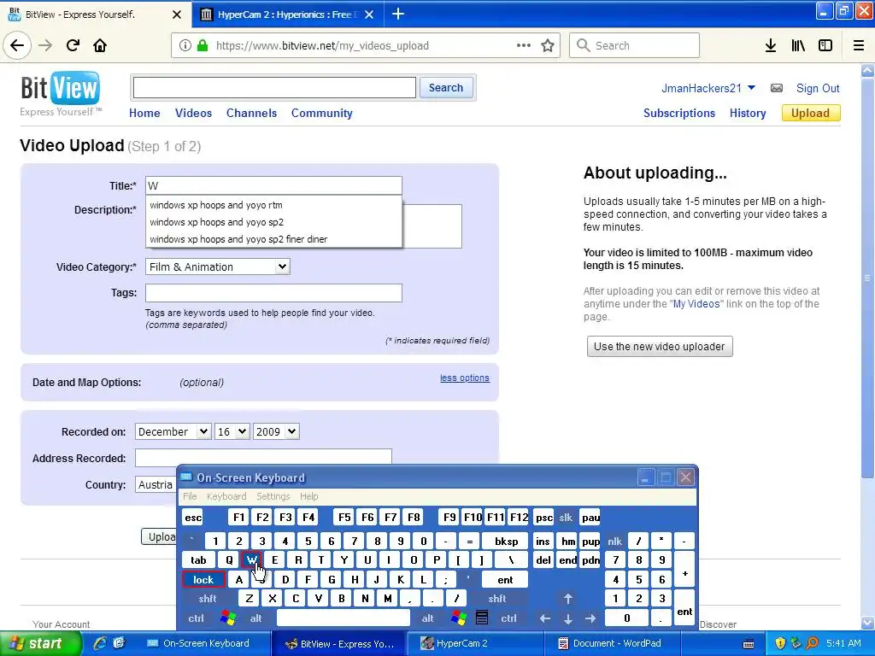Open the My Videos link
This screenshot has width=875, height=656.
point(696,304)
